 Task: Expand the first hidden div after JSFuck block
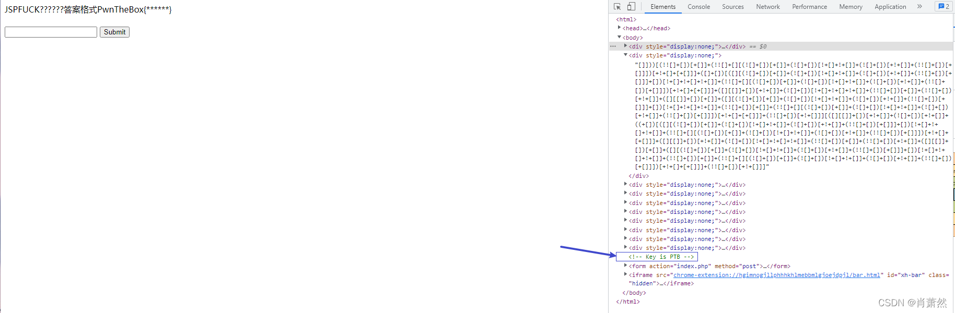click(x=626, y=185)
